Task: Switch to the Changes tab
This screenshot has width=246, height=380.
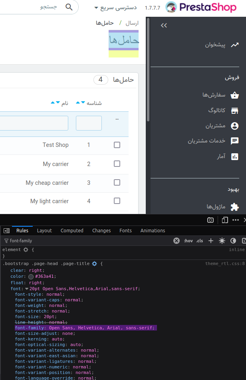Action: click(x=101, y=231)
